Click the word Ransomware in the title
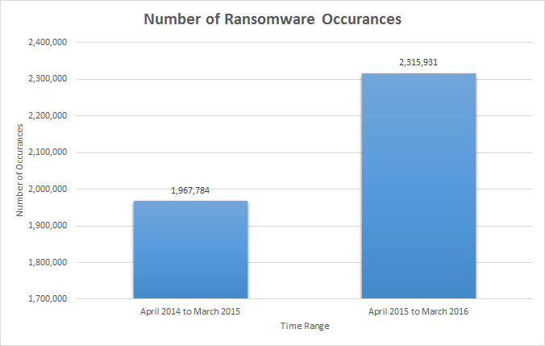 pyautogui.click(x=269, y=19)
